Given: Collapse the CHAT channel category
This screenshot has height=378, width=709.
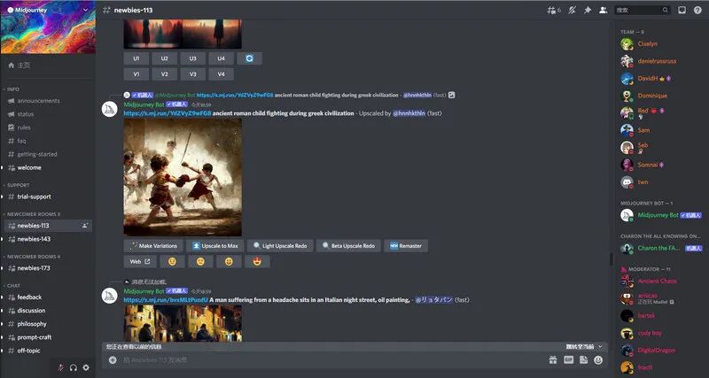Looking at the screenshot, I should pos(12,285).
